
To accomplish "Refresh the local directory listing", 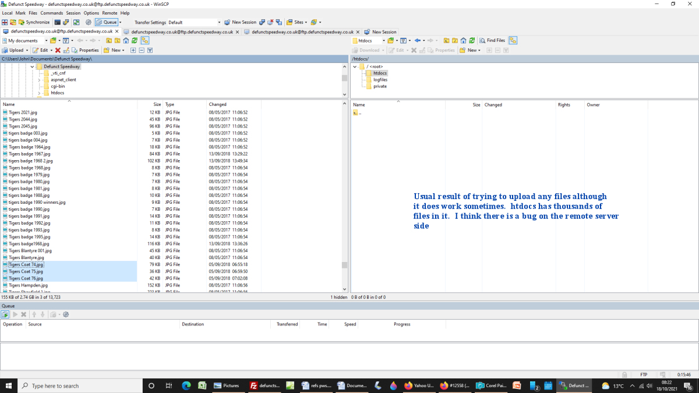I will click(135, 41).
